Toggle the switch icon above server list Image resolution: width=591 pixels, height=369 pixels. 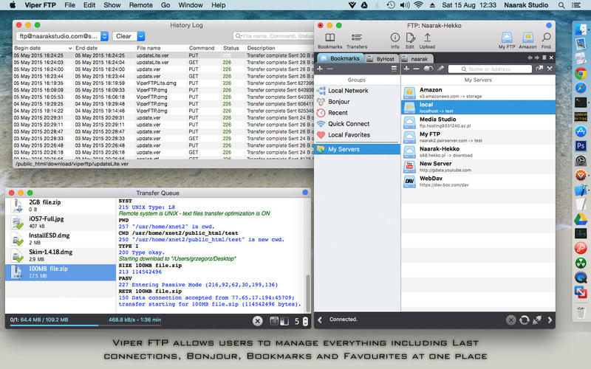point(427,69)
